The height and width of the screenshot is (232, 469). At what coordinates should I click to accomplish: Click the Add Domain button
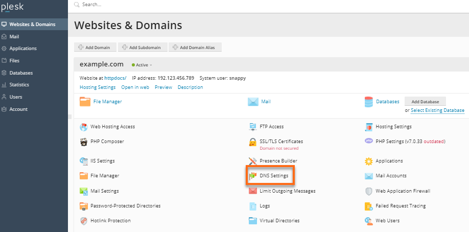(x=95, y=48)
